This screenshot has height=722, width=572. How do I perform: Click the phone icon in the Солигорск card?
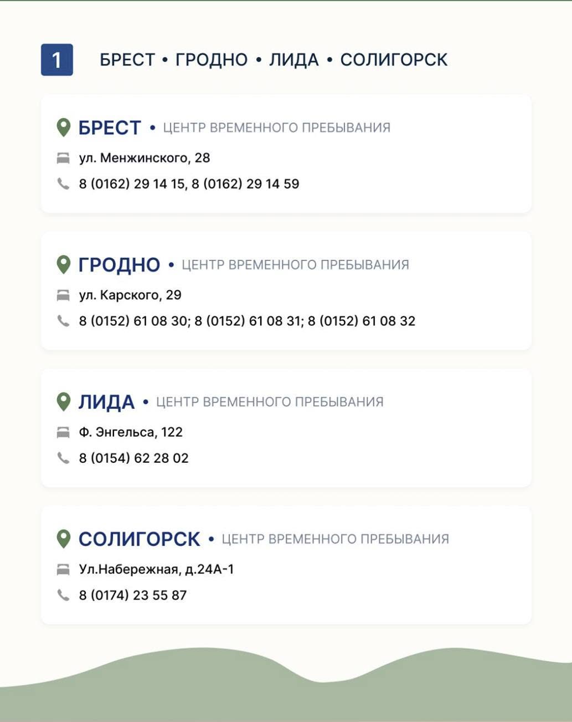coord(63,595)
